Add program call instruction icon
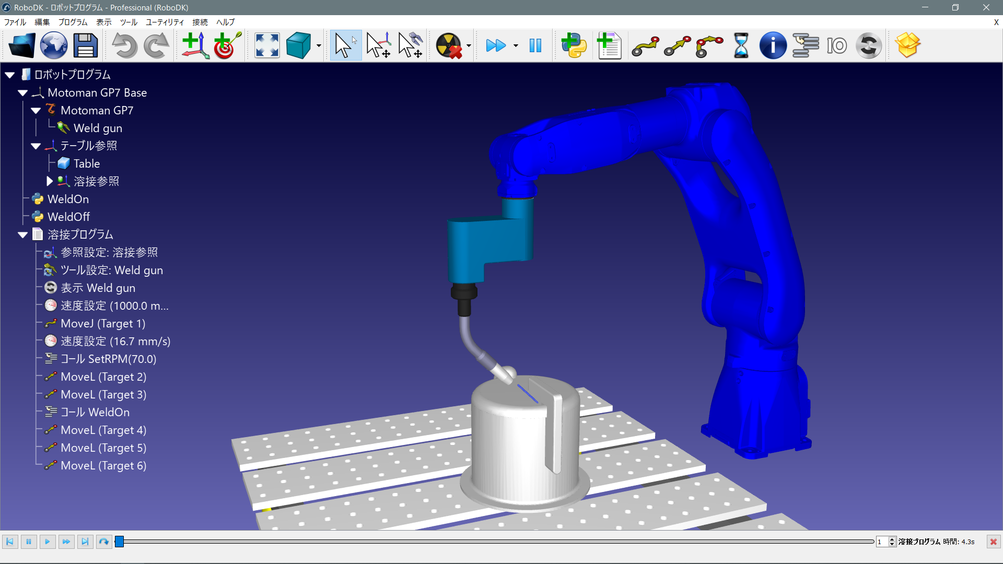 (805, 45)
